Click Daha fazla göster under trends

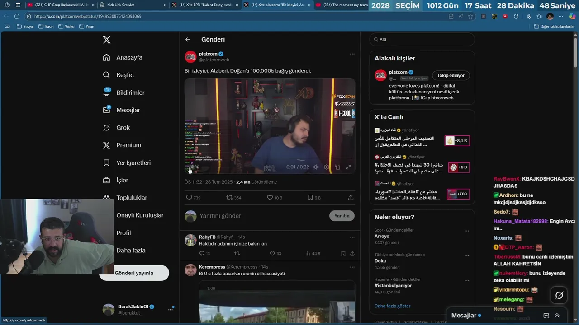tap(392, 306)
